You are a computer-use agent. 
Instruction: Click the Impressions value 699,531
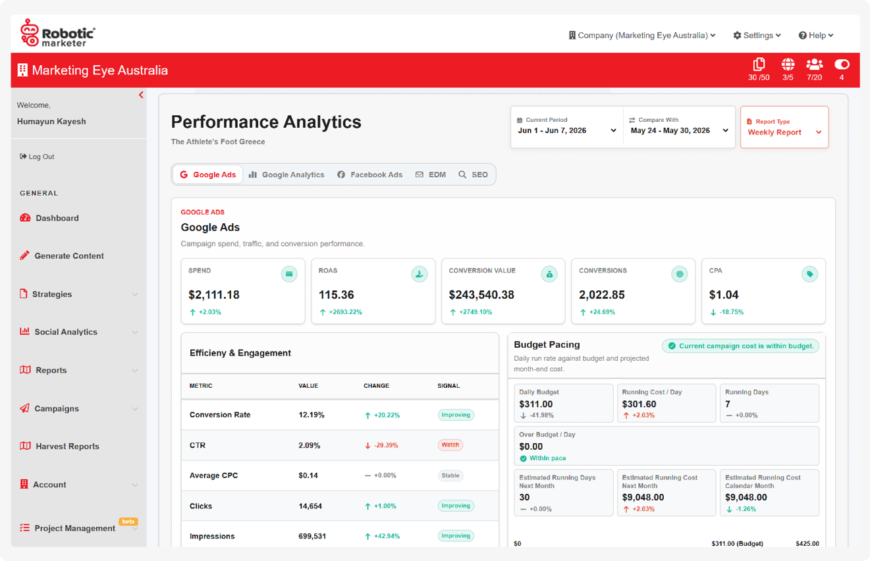click(x=312, y=536)
